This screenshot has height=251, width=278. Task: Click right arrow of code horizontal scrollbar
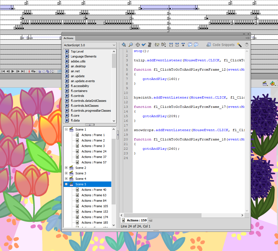(x=242, y=215)
